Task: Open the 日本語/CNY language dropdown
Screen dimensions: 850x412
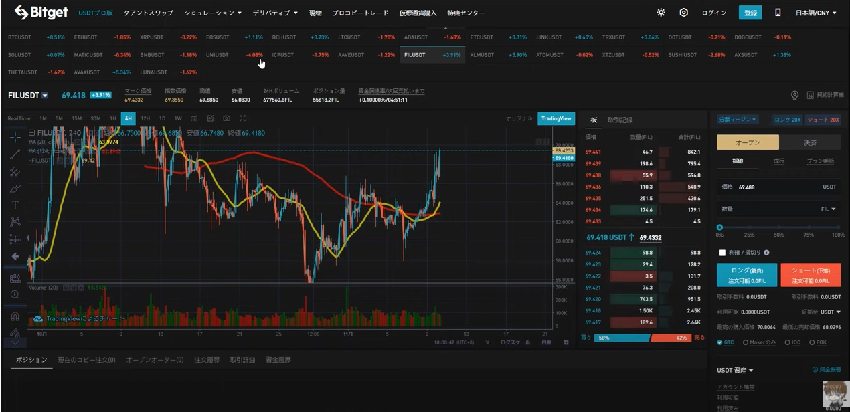Action: tap(816, 13)
